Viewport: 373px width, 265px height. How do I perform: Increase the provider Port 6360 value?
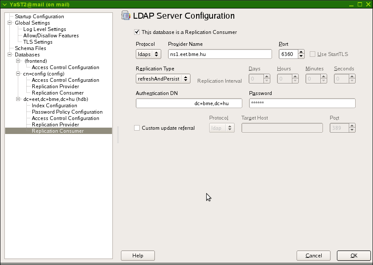pos(301,52)
